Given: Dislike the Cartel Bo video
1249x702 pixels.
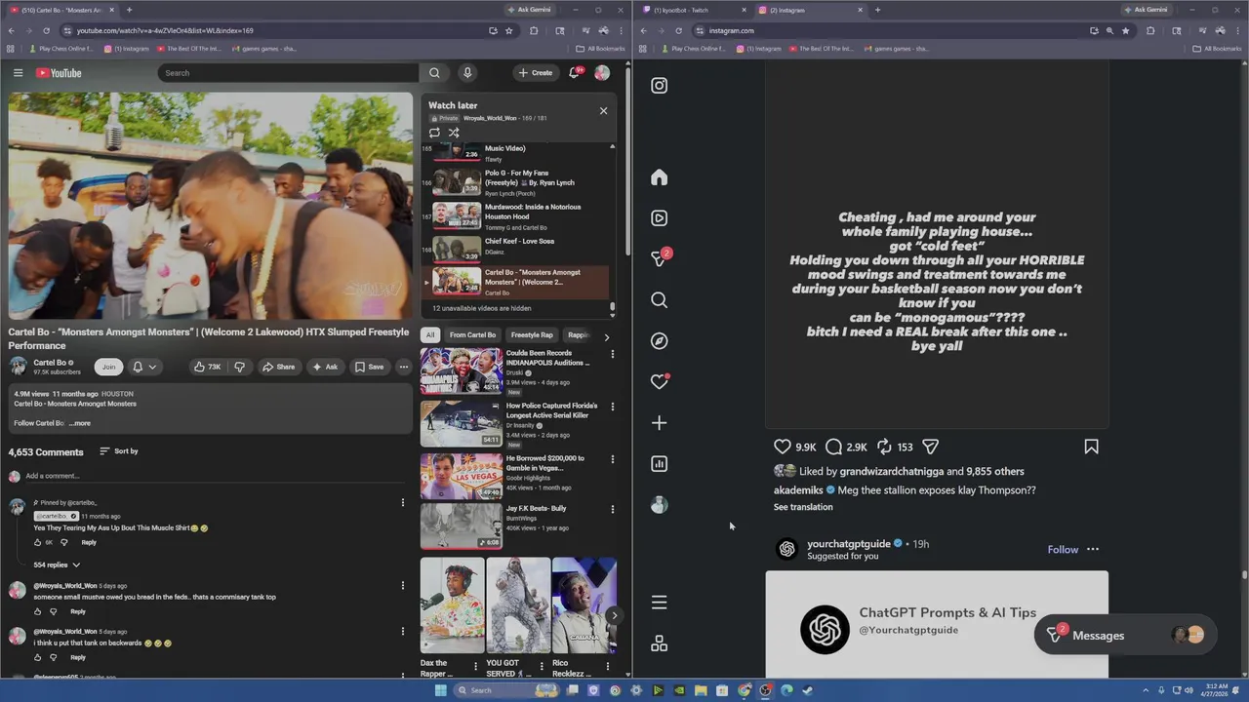Looking at the screenshot, I should click(239, 367).
